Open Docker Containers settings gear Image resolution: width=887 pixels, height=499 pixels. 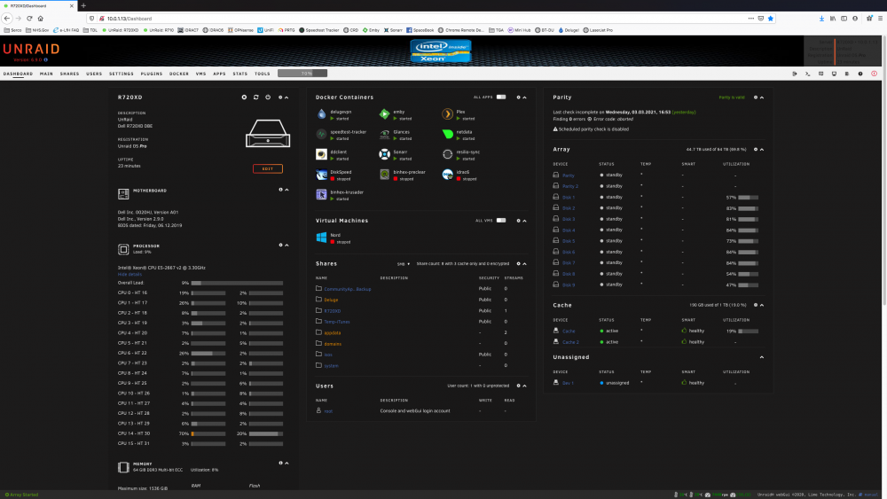518,97
